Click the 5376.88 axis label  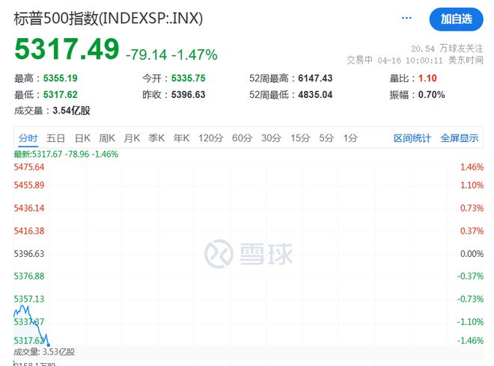(x=29, y=276)
